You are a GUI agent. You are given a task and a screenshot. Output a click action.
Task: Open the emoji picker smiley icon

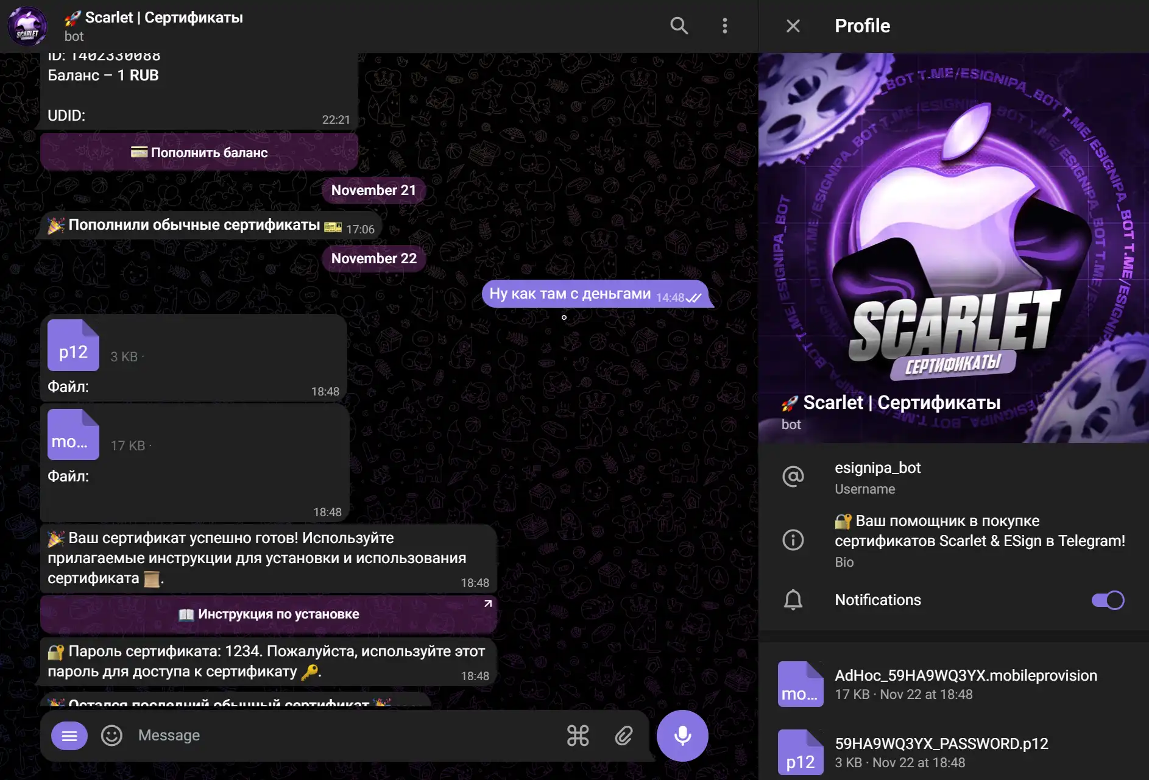tap(111, 736)
